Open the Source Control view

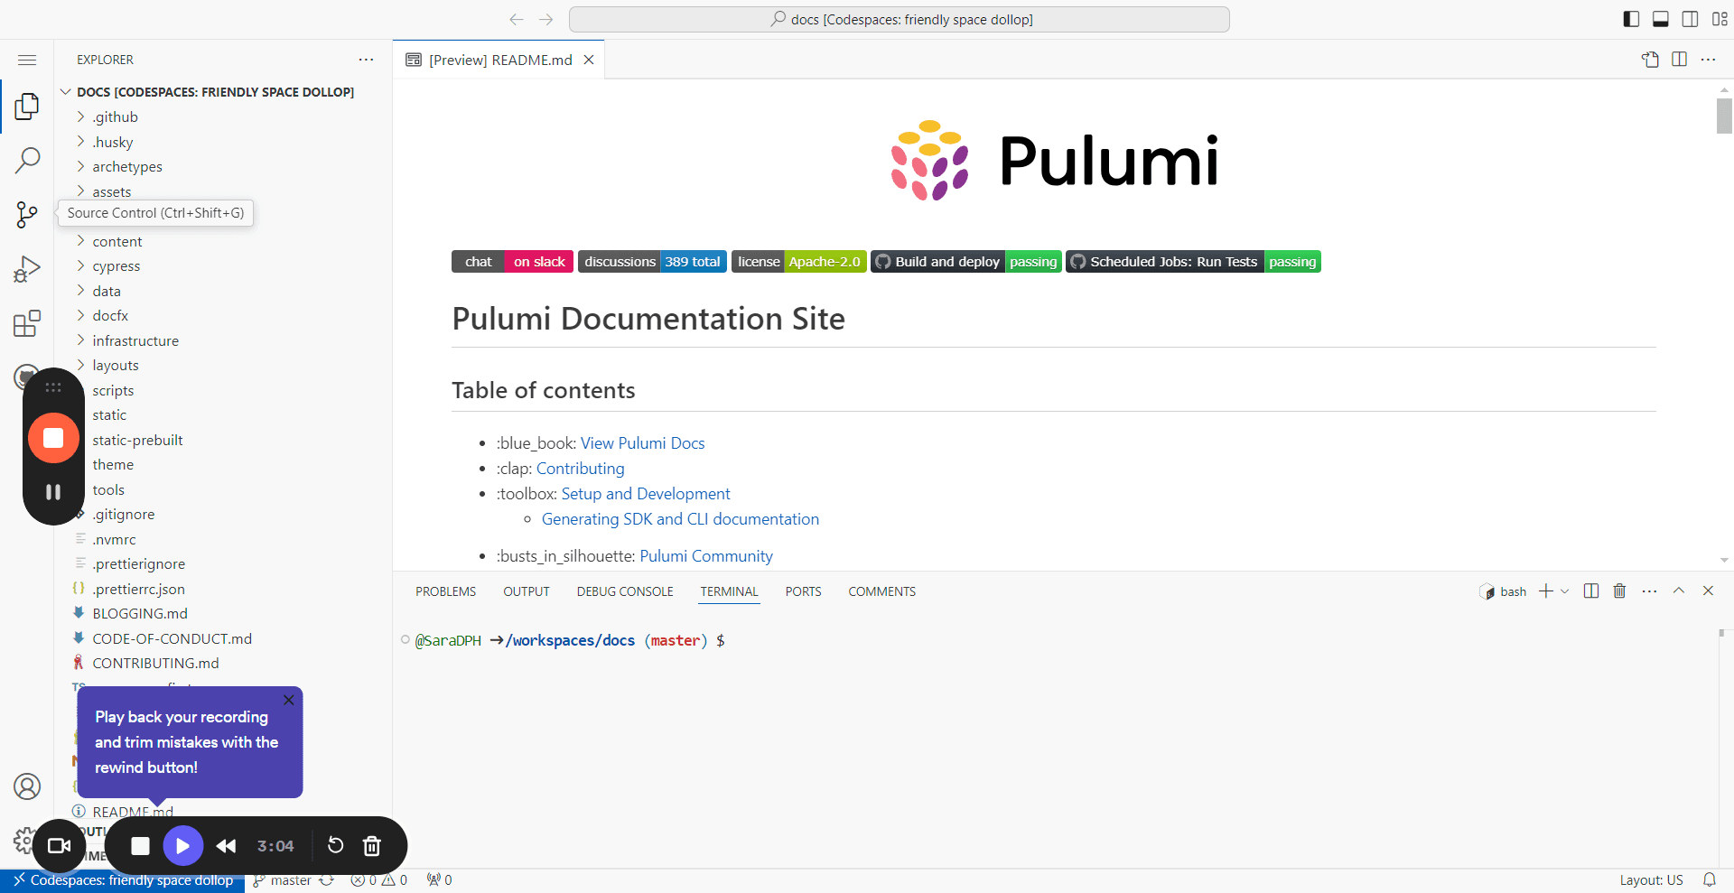27,215
